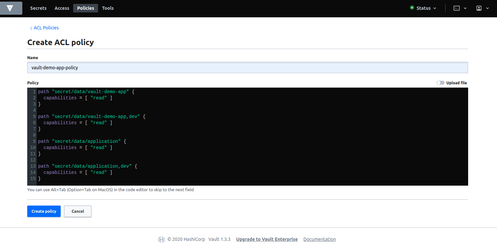The width and height of the screenshot is (497, 251).
Task: Click the Create policy button
Action: 44,211
